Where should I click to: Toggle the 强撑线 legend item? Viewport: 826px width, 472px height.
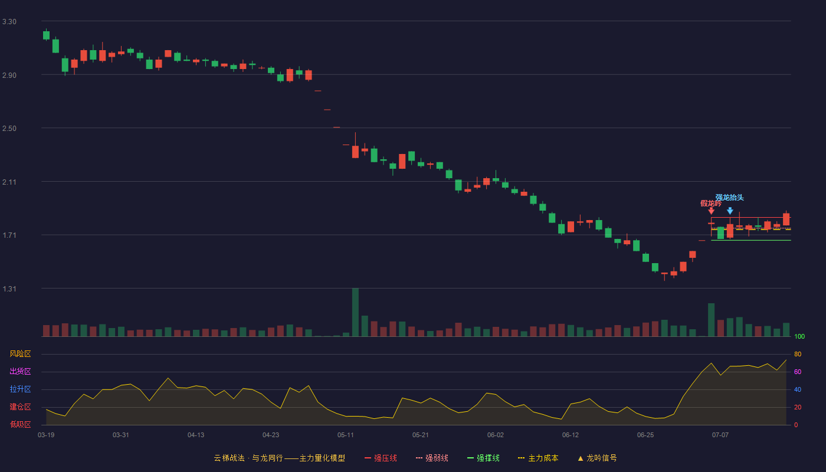tap(483, 458)
